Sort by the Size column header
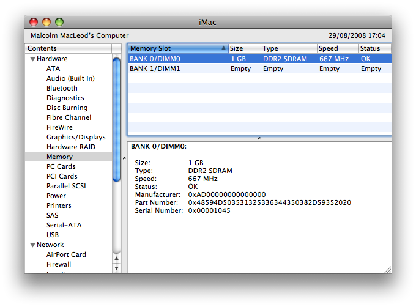Screen dimensions: 416x307 click(245, 48)
